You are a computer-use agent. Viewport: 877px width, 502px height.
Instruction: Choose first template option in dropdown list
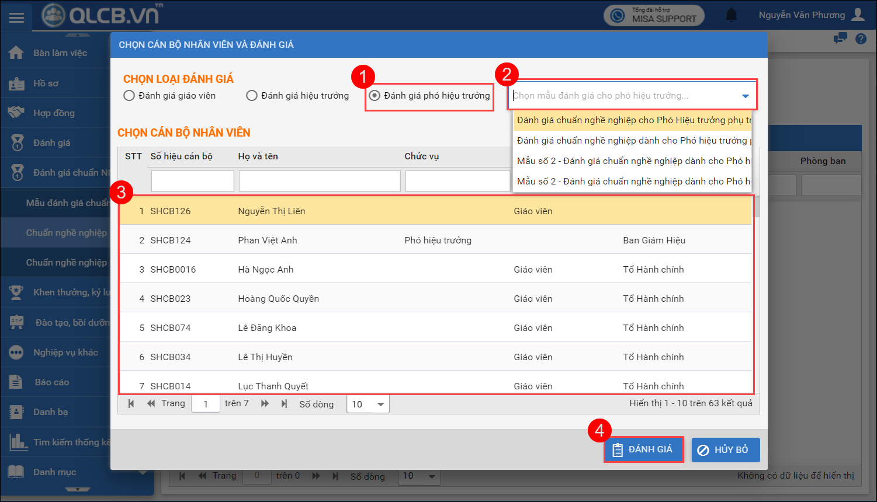point(632,120)
